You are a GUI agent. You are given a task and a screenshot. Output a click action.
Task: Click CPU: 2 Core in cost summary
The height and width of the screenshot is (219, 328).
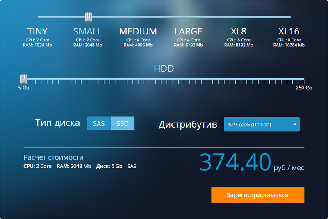[x=37, y=166]
